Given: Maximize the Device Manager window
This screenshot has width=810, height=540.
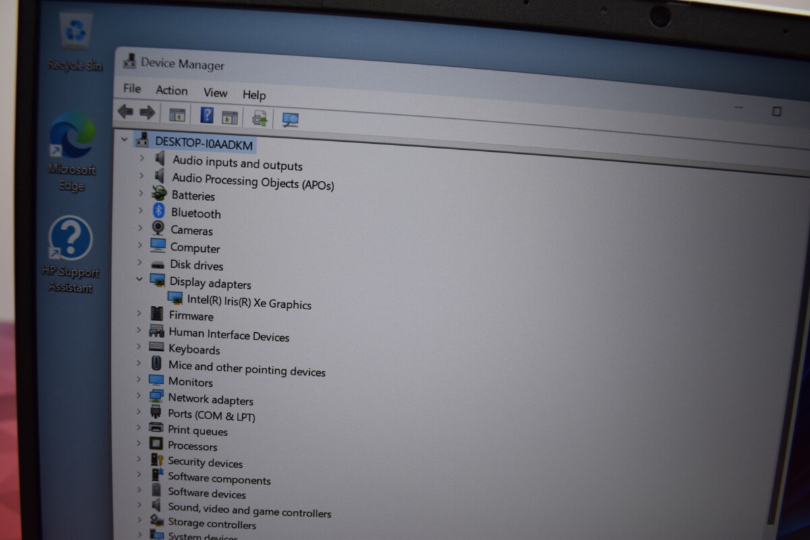Looking at the screenshot, I should point(777,111).
